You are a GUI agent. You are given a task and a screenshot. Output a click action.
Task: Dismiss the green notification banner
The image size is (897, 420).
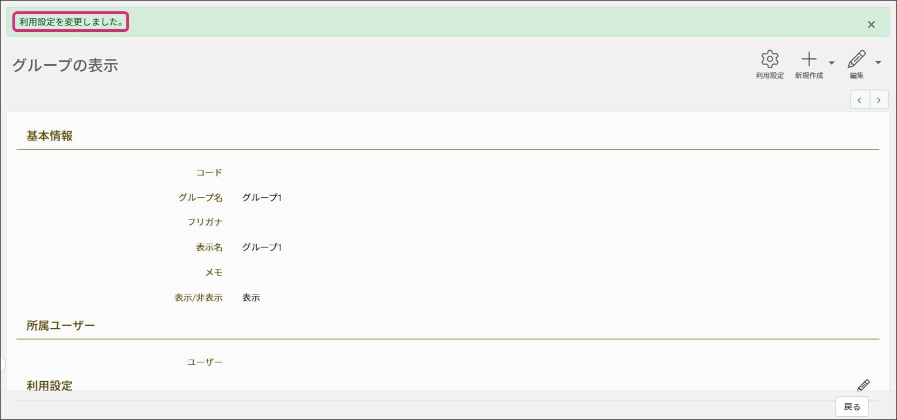[871, 24]
